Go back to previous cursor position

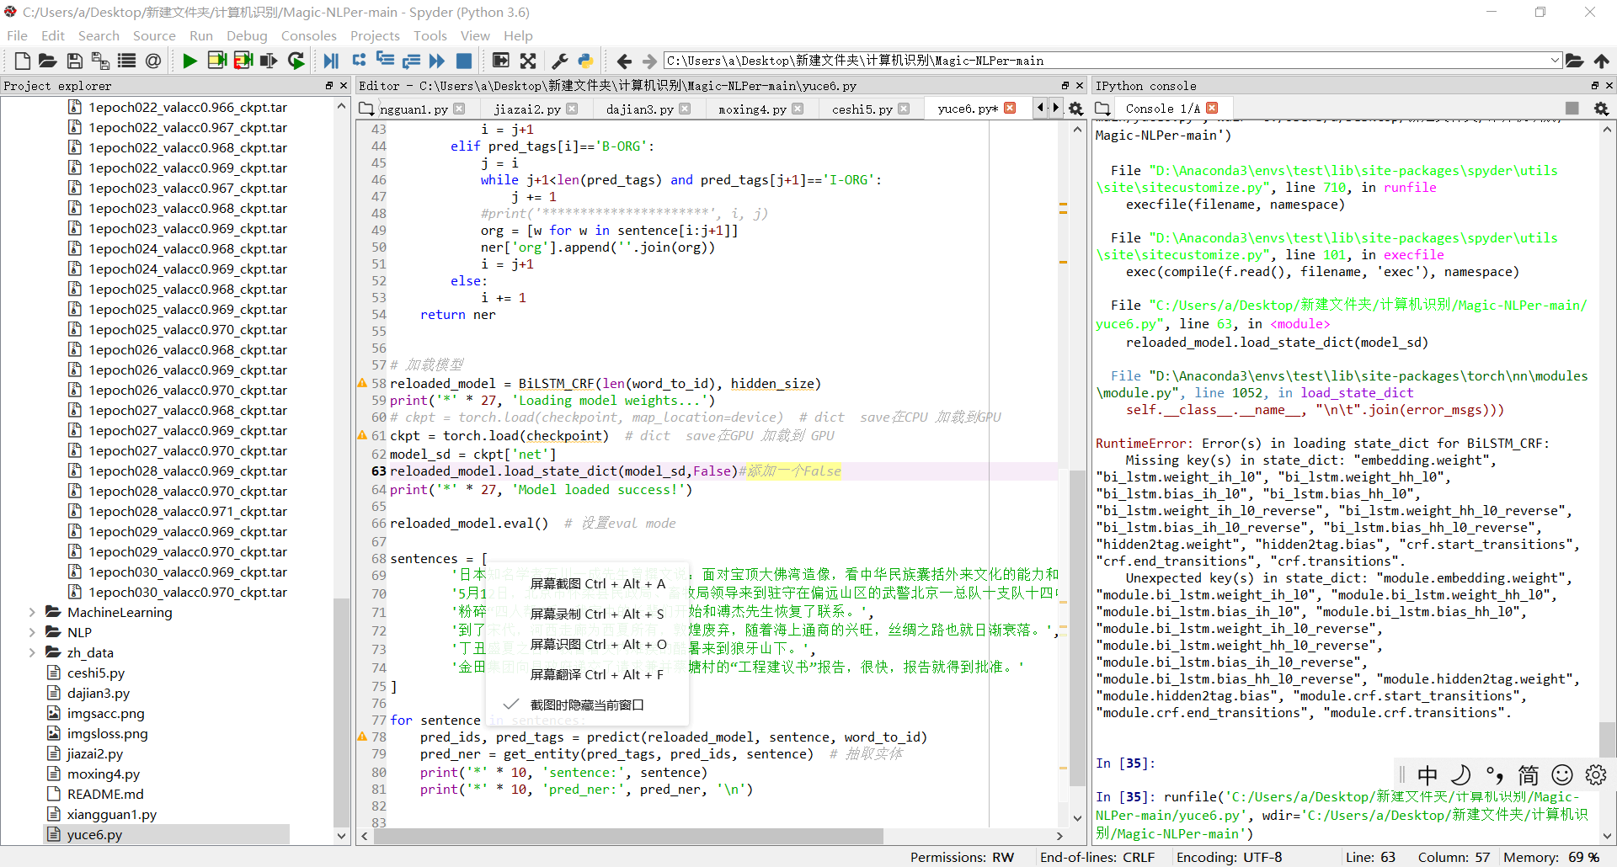(x=624, y=61)
